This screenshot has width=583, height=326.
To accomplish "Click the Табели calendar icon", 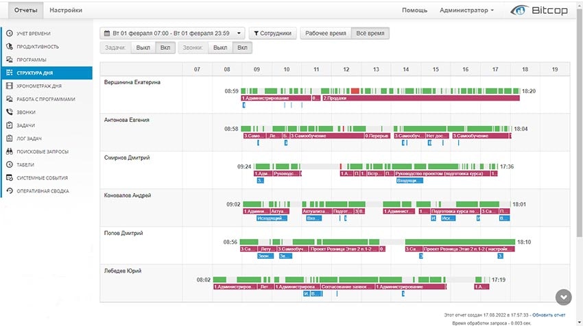I will (x=10, y=165).
